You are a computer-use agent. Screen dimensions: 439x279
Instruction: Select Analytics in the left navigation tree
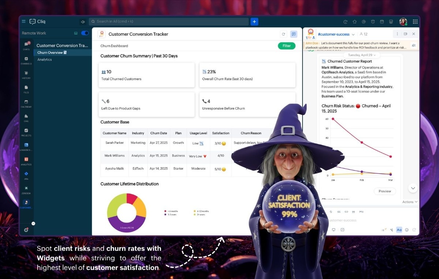(x=44, y=59)
